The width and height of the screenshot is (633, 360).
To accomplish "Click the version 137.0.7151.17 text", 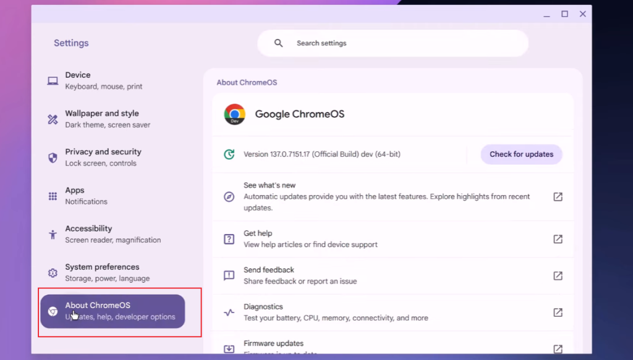I will [x=321, y=154].
